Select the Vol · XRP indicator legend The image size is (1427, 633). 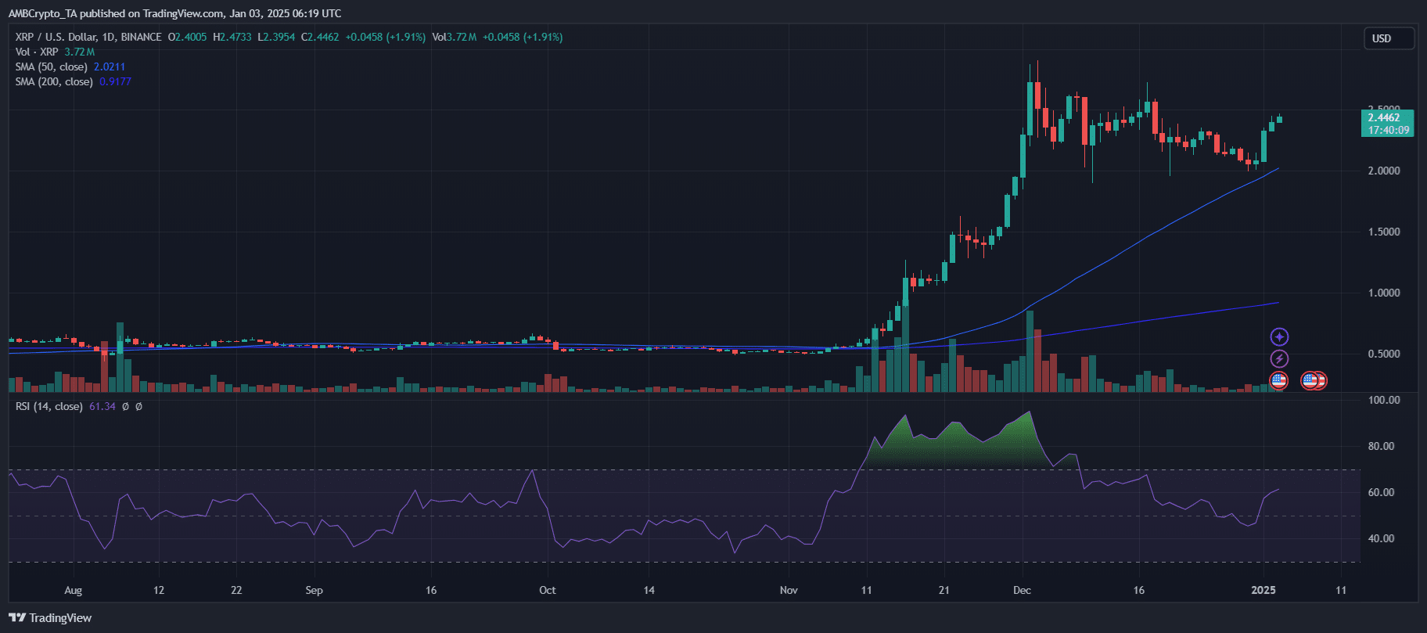coord(37,52)
